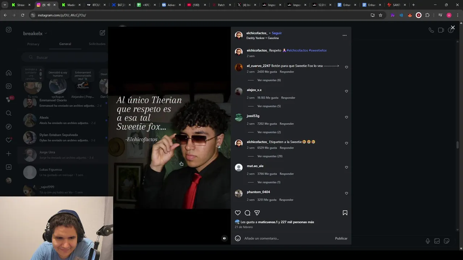Switch to the Solicitudes tab
Viewport: 463px width, 260px height.
coord(97,44)
